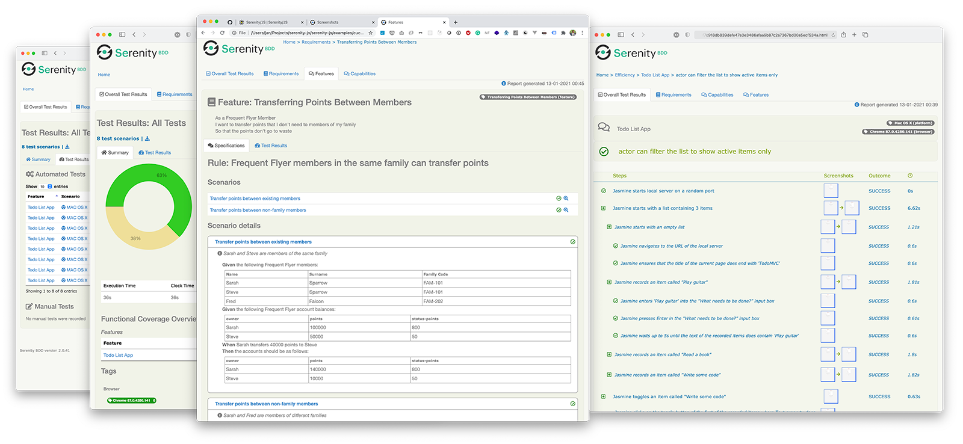
Task: Select the Specifications sub-tab
Action: coord(226,146)
